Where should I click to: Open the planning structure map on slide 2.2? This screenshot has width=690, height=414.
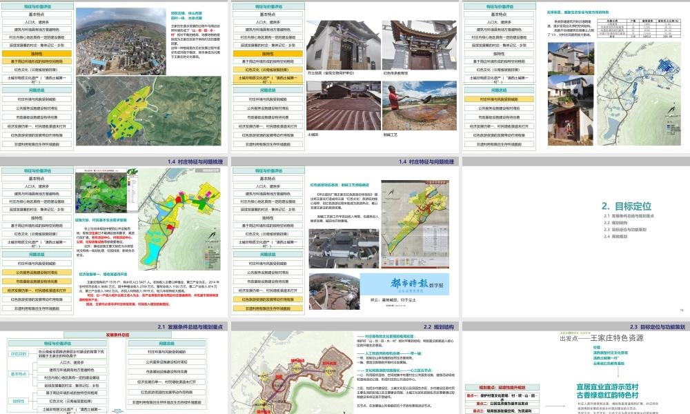click(x=293, y=373)
